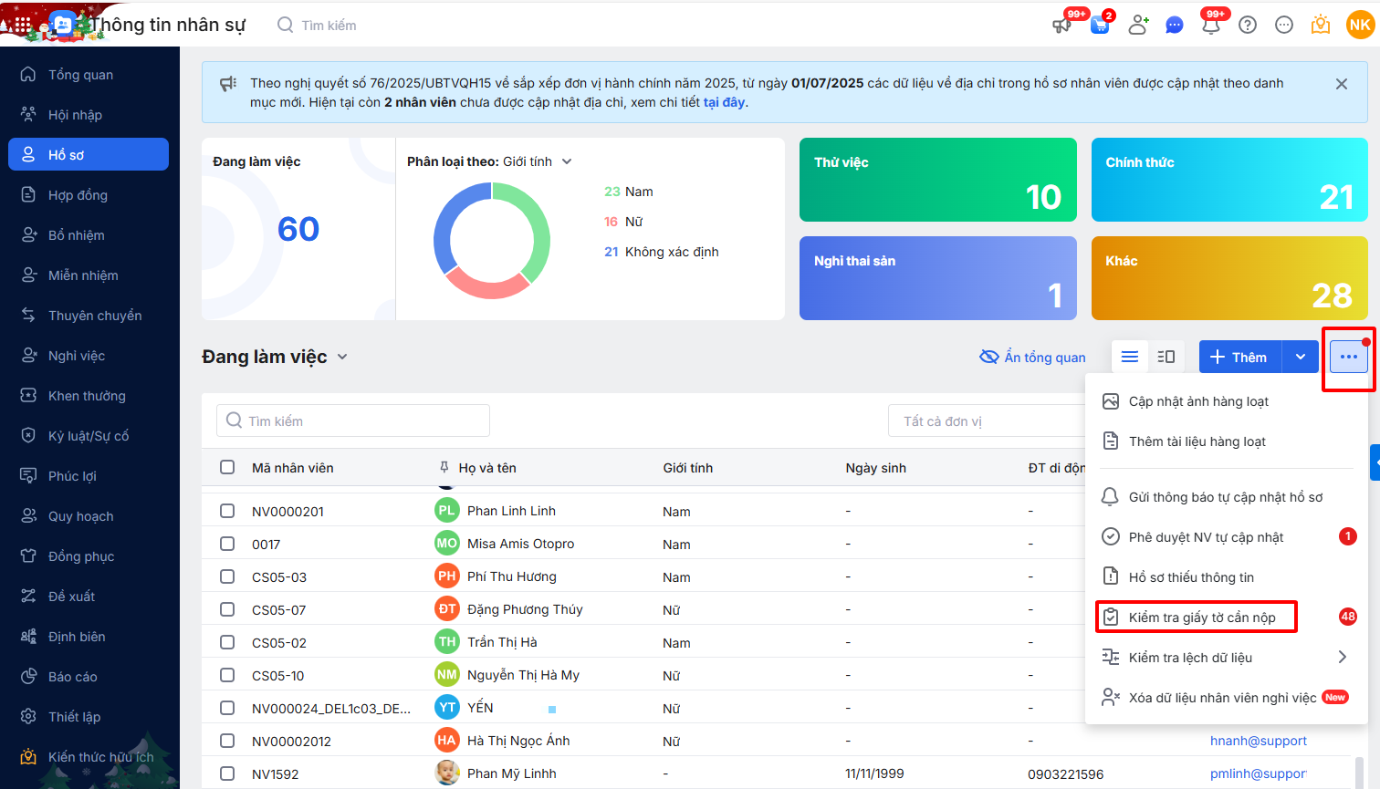Open Hợp đồng in the sidebar

78,195
